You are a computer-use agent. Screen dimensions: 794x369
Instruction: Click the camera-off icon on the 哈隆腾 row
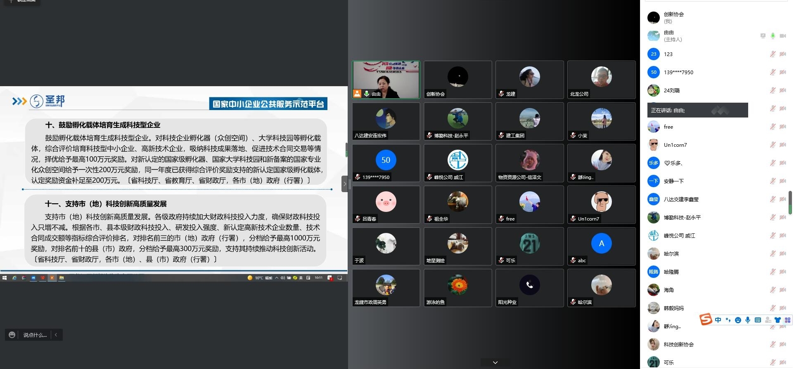[783, 272]
